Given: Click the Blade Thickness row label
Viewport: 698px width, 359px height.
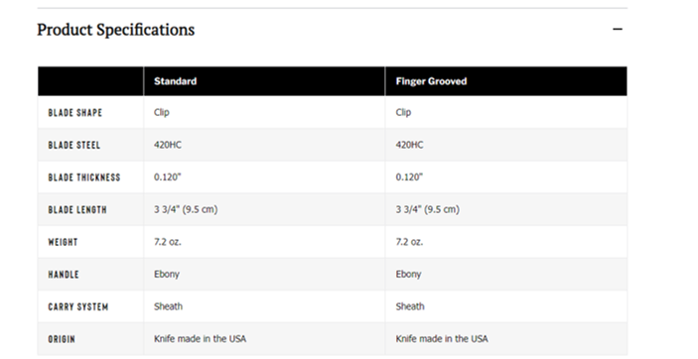Looking at the screenshot, I should (84, 178).
